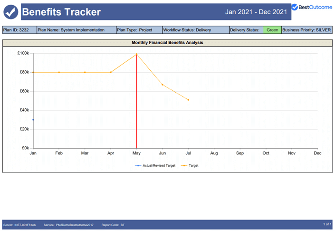
Task: Click the Plan Type: Project cell
Action: pyautogui.click(x=139, y=30)
